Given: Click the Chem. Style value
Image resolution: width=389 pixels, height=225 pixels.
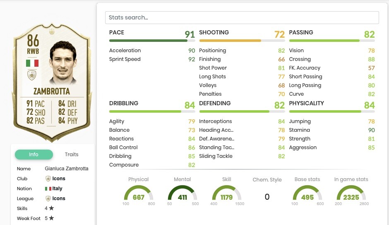Looking at the screenshot, I should tap(267, 197).
